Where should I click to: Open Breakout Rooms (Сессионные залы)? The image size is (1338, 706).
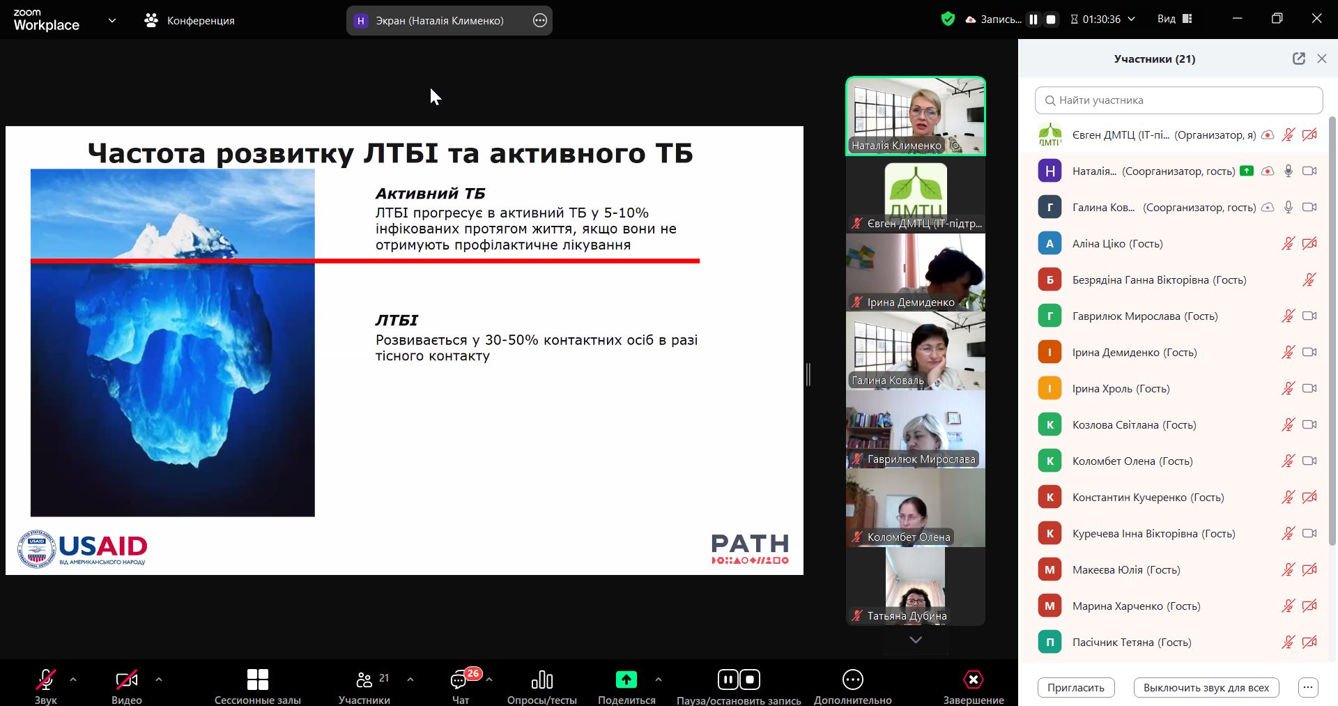[x=257, y=680]
